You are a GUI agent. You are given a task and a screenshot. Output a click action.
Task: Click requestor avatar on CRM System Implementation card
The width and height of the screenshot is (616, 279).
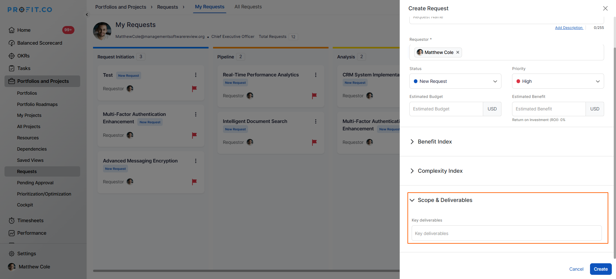click(370, 96)
